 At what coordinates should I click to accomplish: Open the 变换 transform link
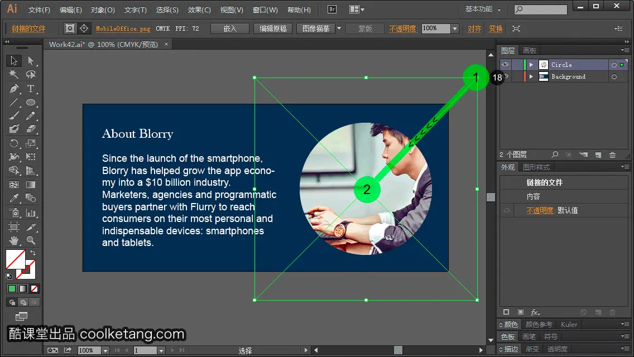(x=496, y=28)
